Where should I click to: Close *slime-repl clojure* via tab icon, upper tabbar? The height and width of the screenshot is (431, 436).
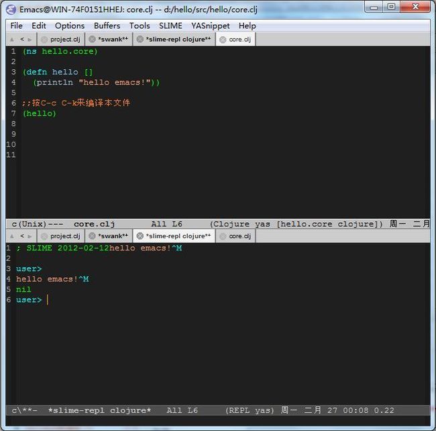140,40
